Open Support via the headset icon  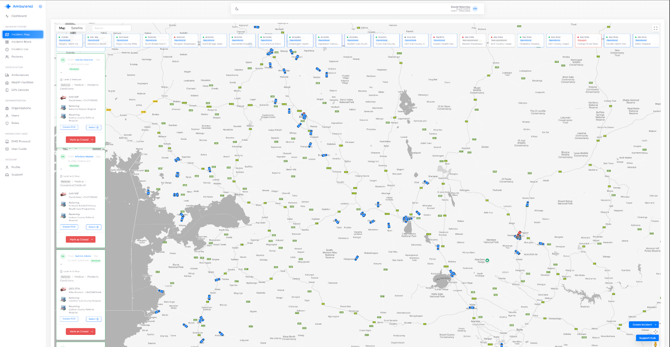[x=7, y=175]
